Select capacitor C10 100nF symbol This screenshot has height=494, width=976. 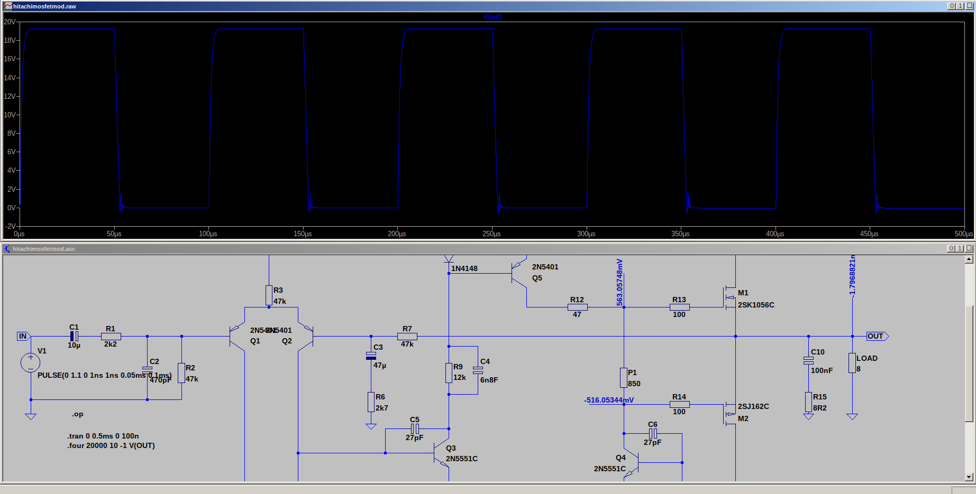pyautogui.click(x=808, y=360)
